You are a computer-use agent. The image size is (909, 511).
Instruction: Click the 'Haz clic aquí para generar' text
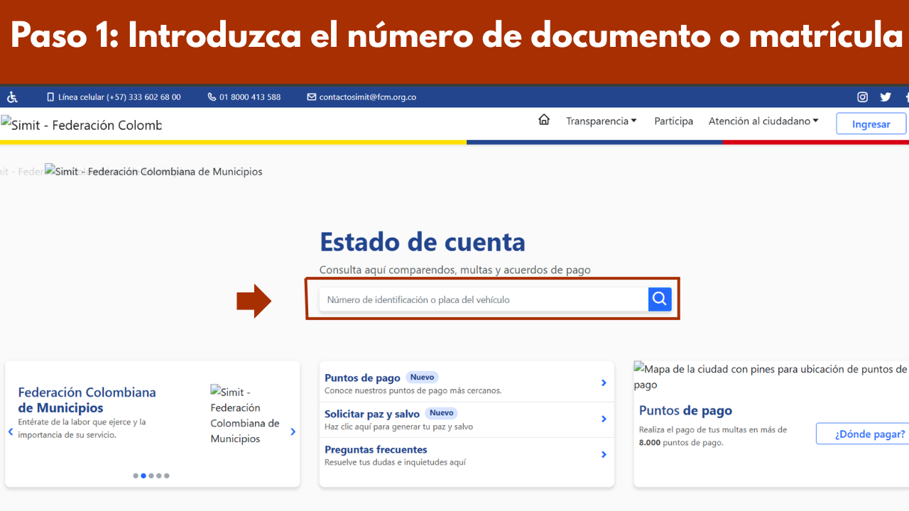(398, 427)
